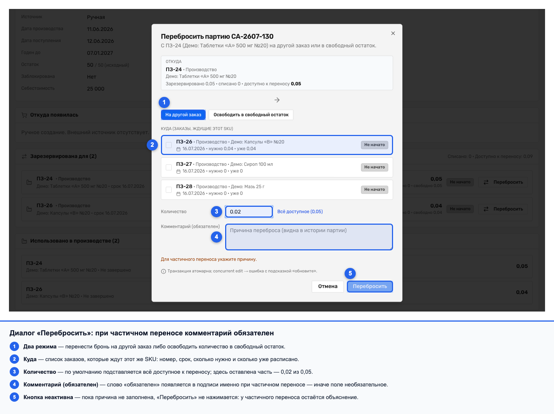Click the ПЗ-24 source text in Откуда card

(x=174, y=69)
